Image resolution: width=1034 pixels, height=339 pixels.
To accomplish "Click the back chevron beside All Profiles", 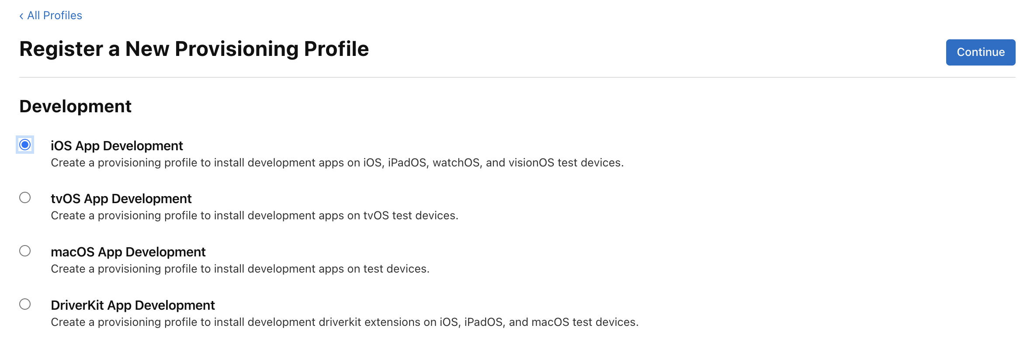I will pos(21,16).
